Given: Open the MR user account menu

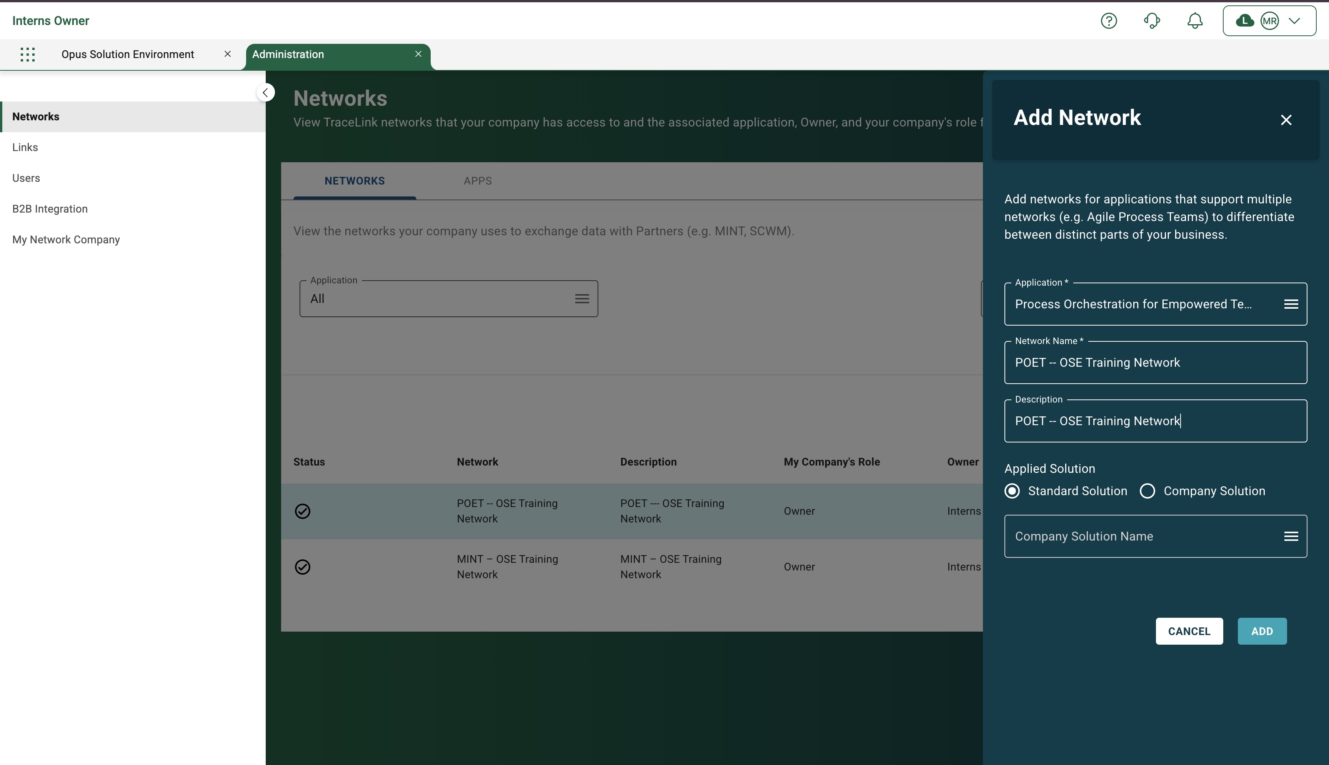Looking at the screenshot, I should click(x=1269, y=21).
